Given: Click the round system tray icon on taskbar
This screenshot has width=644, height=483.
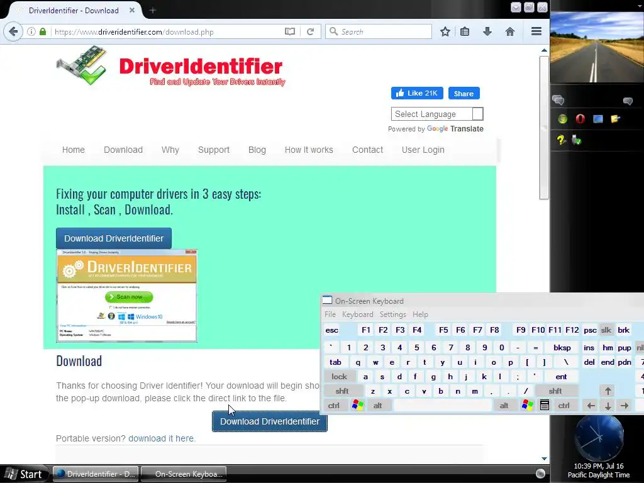Looking at the screenshot, I should (x=540, y=474).
